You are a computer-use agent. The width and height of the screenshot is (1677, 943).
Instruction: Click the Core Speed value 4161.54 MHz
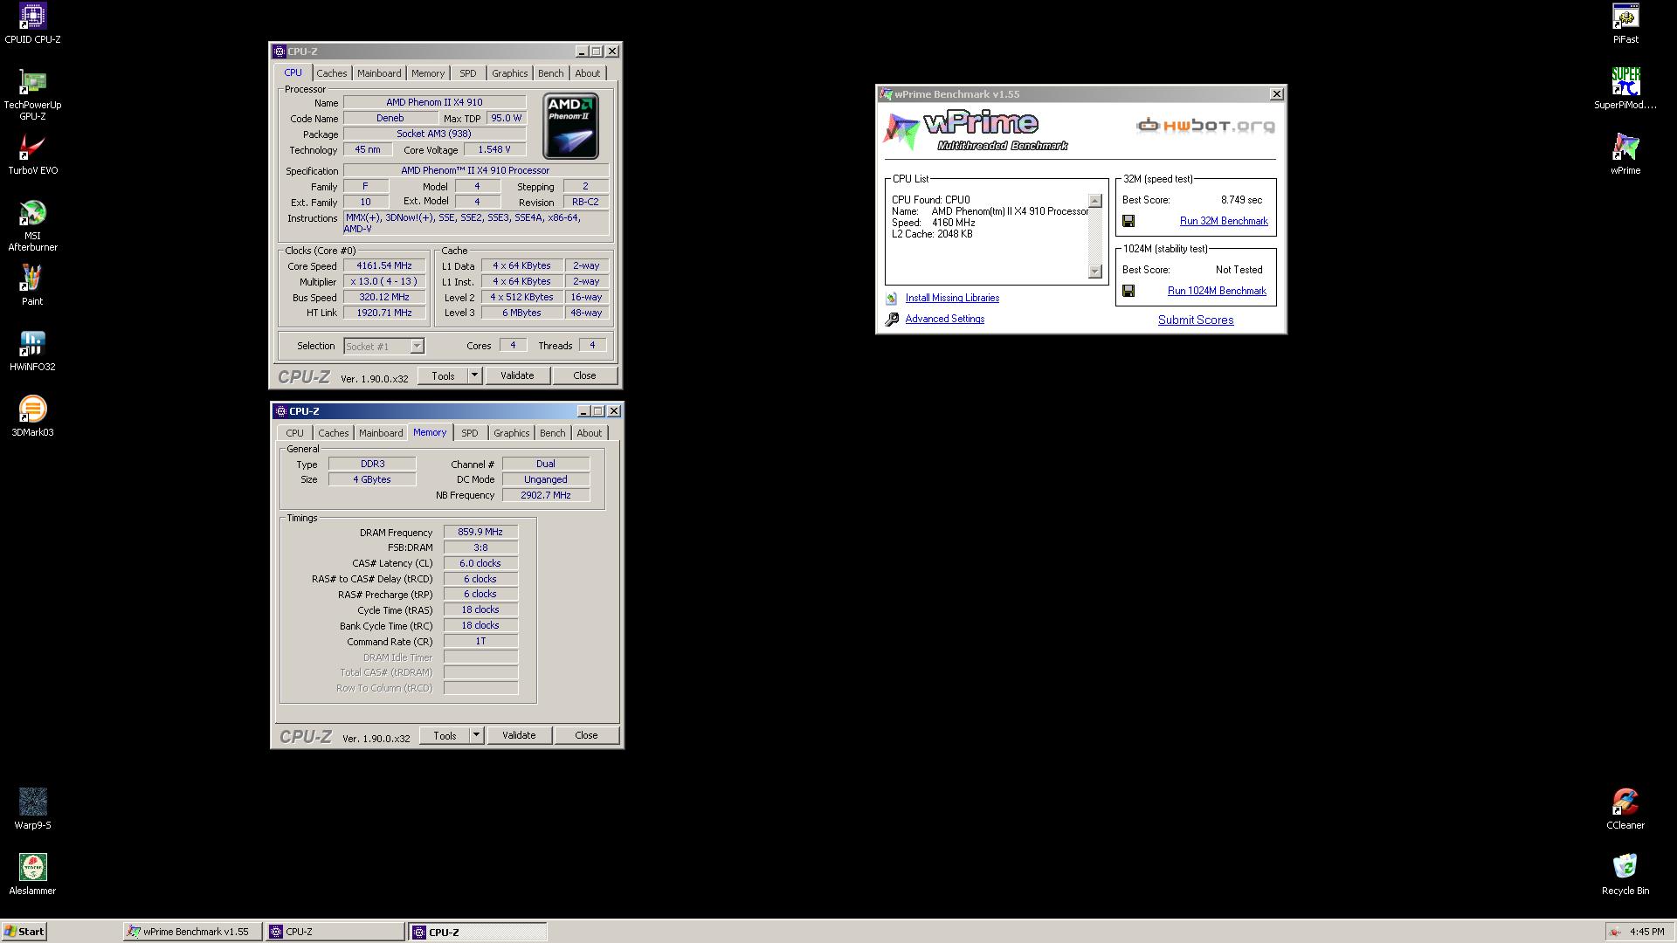(x=384, y=266)
